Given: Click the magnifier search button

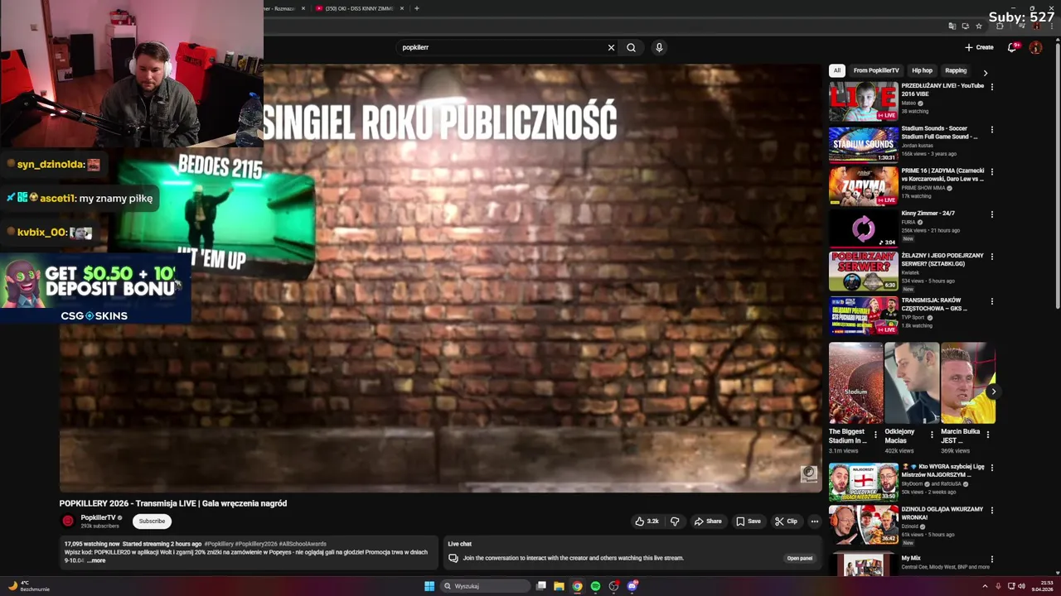Looking at the screenshot, I should 631,47.
